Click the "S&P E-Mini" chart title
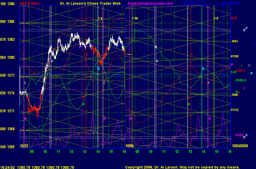This screenshot has width=256, height=169. point(29,3)
